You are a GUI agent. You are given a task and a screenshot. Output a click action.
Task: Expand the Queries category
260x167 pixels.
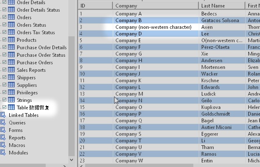tap(3, 123)
